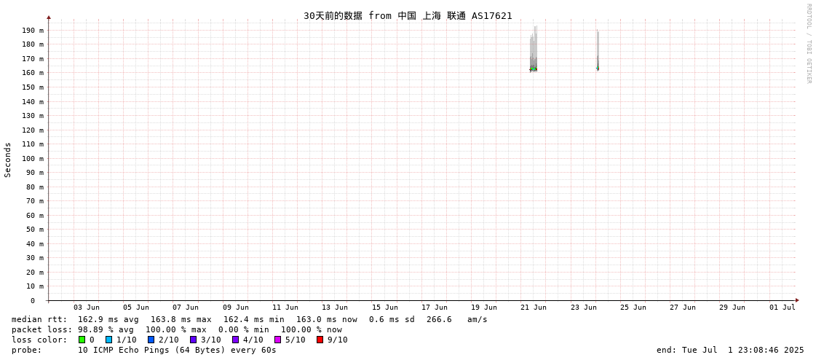This screenshot has width=816, height=360.
Task: Click the light blue 1/10 loss swatch
Action: point(108,340)
